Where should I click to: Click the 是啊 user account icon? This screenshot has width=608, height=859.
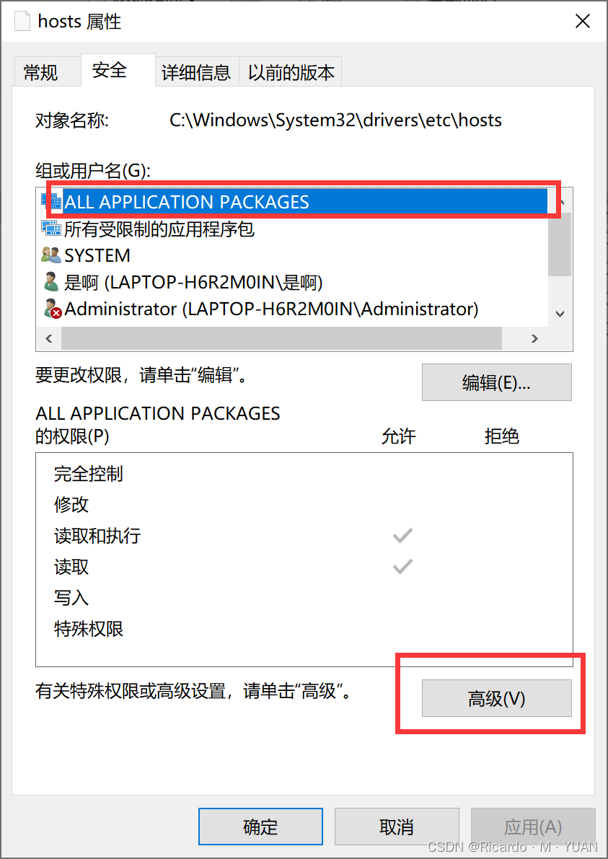click(51, 281)
